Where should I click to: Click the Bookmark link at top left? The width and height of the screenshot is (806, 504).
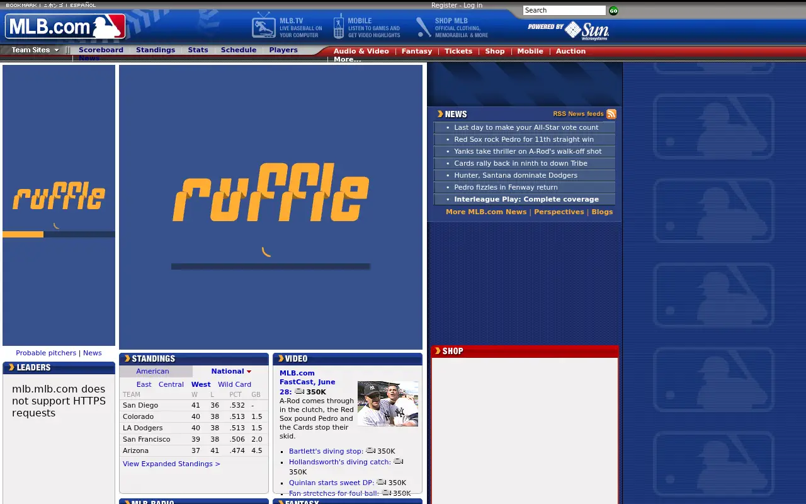coord(21,5)
